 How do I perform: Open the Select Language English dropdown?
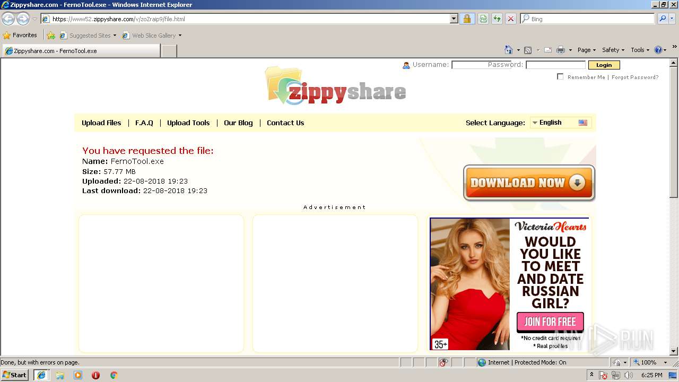coord(560,123)
